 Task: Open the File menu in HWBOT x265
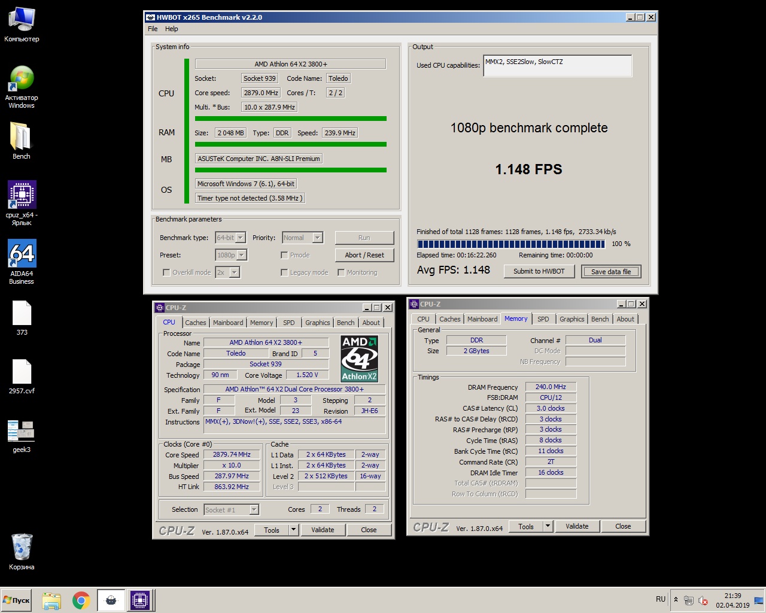click(153, 29)
